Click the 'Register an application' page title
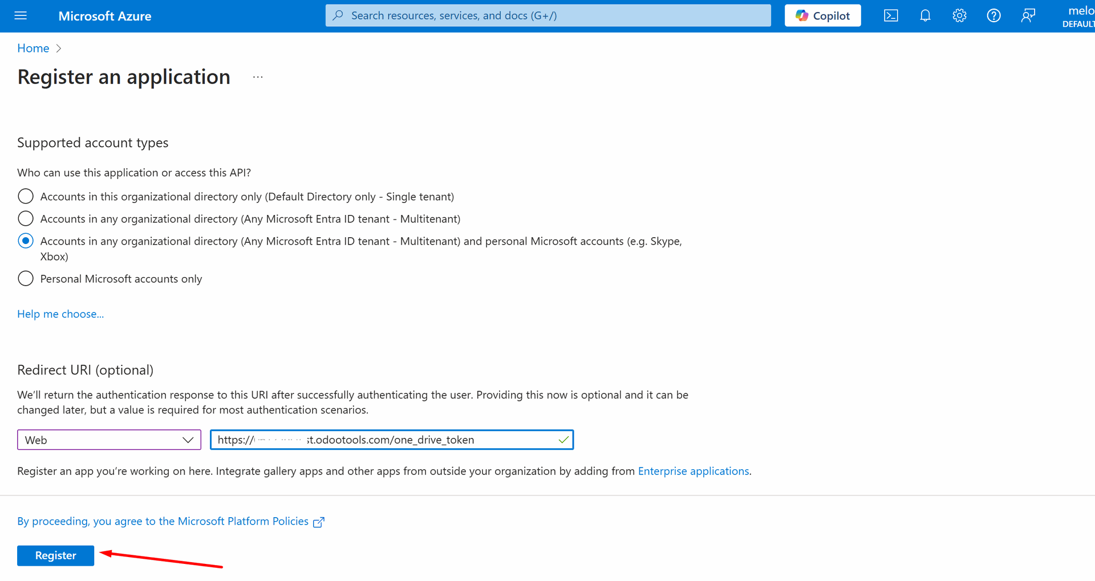Image resolution: width=1095 pixels, height=581 pixels. point(124,77)
